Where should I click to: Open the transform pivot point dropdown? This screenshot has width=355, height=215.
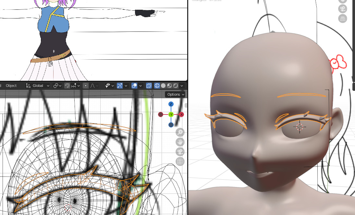(x=57, y=86)
